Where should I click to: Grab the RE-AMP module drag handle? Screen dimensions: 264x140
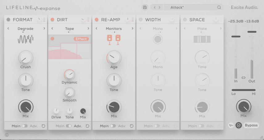(133, 20)
